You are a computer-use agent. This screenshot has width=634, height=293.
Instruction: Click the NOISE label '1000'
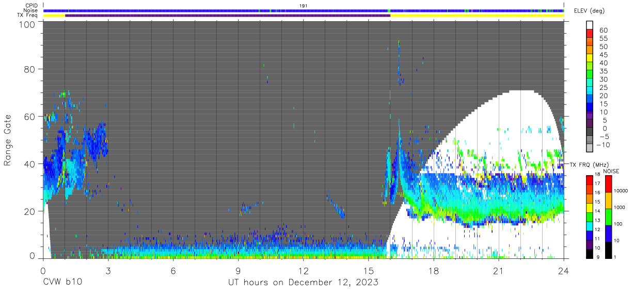[619, 208]
